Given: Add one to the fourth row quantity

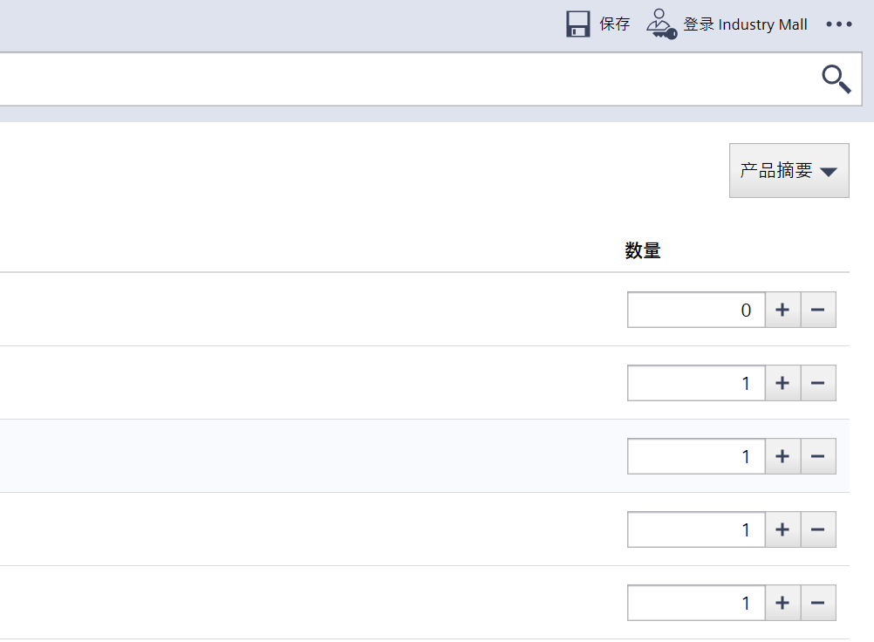Looking at the screenshot, I should point(782,529).
